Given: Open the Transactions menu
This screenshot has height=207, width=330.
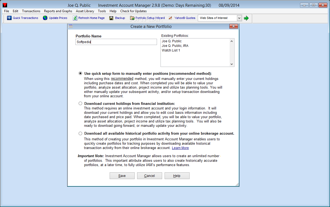Looking at the screenshot, I should (31, 11).
